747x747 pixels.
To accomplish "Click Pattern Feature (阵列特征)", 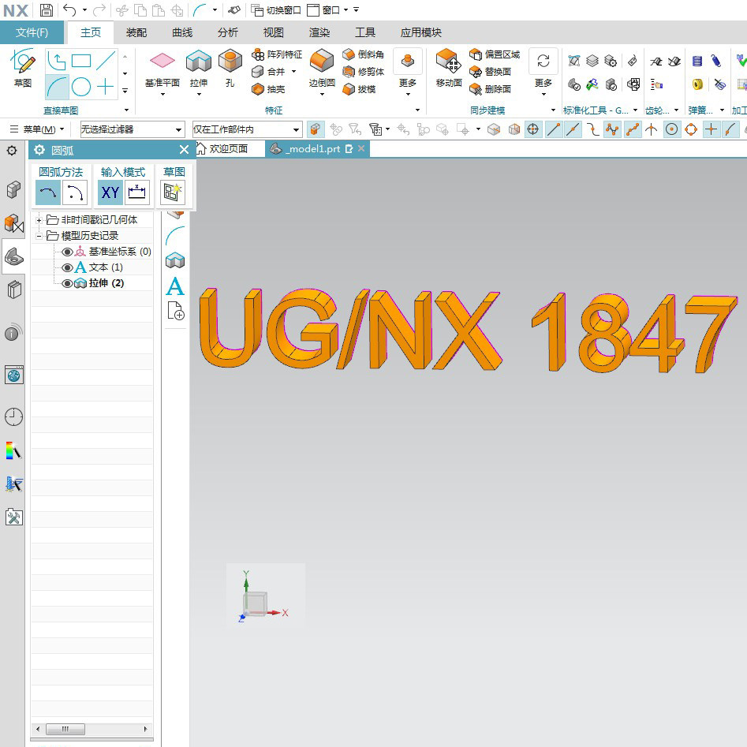I will coord(278,54).
